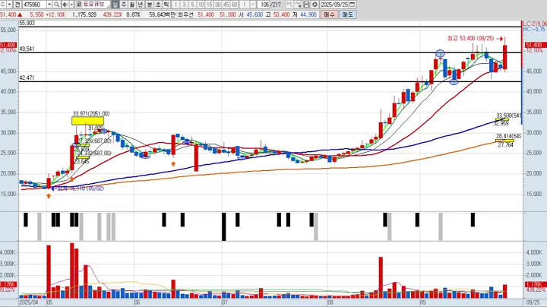Open the stock code history dropdown
Image resolution: width=547 pixels, height=307 pixels.
(x=49, y=5)
